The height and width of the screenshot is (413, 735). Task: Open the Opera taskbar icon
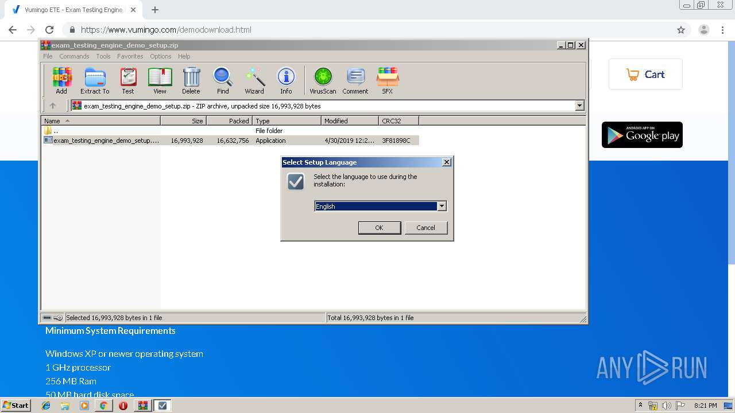coord(123,405)
